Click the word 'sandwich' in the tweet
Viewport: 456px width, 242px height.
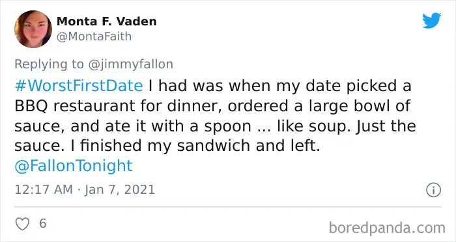[x=214, y=146]
